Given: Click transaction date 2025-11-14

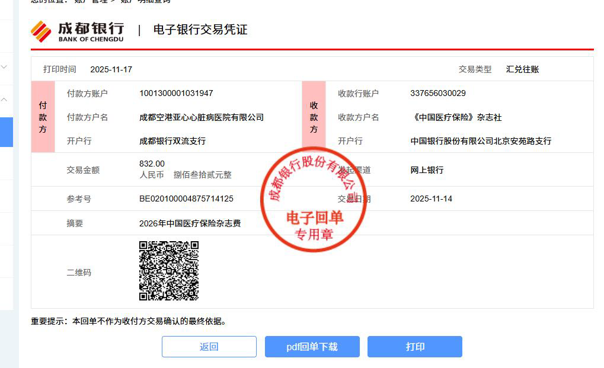Looking at the screenshot, I should coord(431,199).
